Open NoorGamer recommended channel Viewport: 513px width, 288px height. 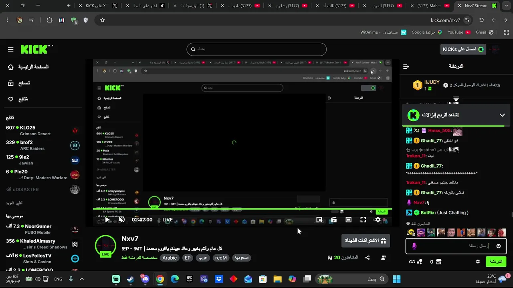click(43, 229)
